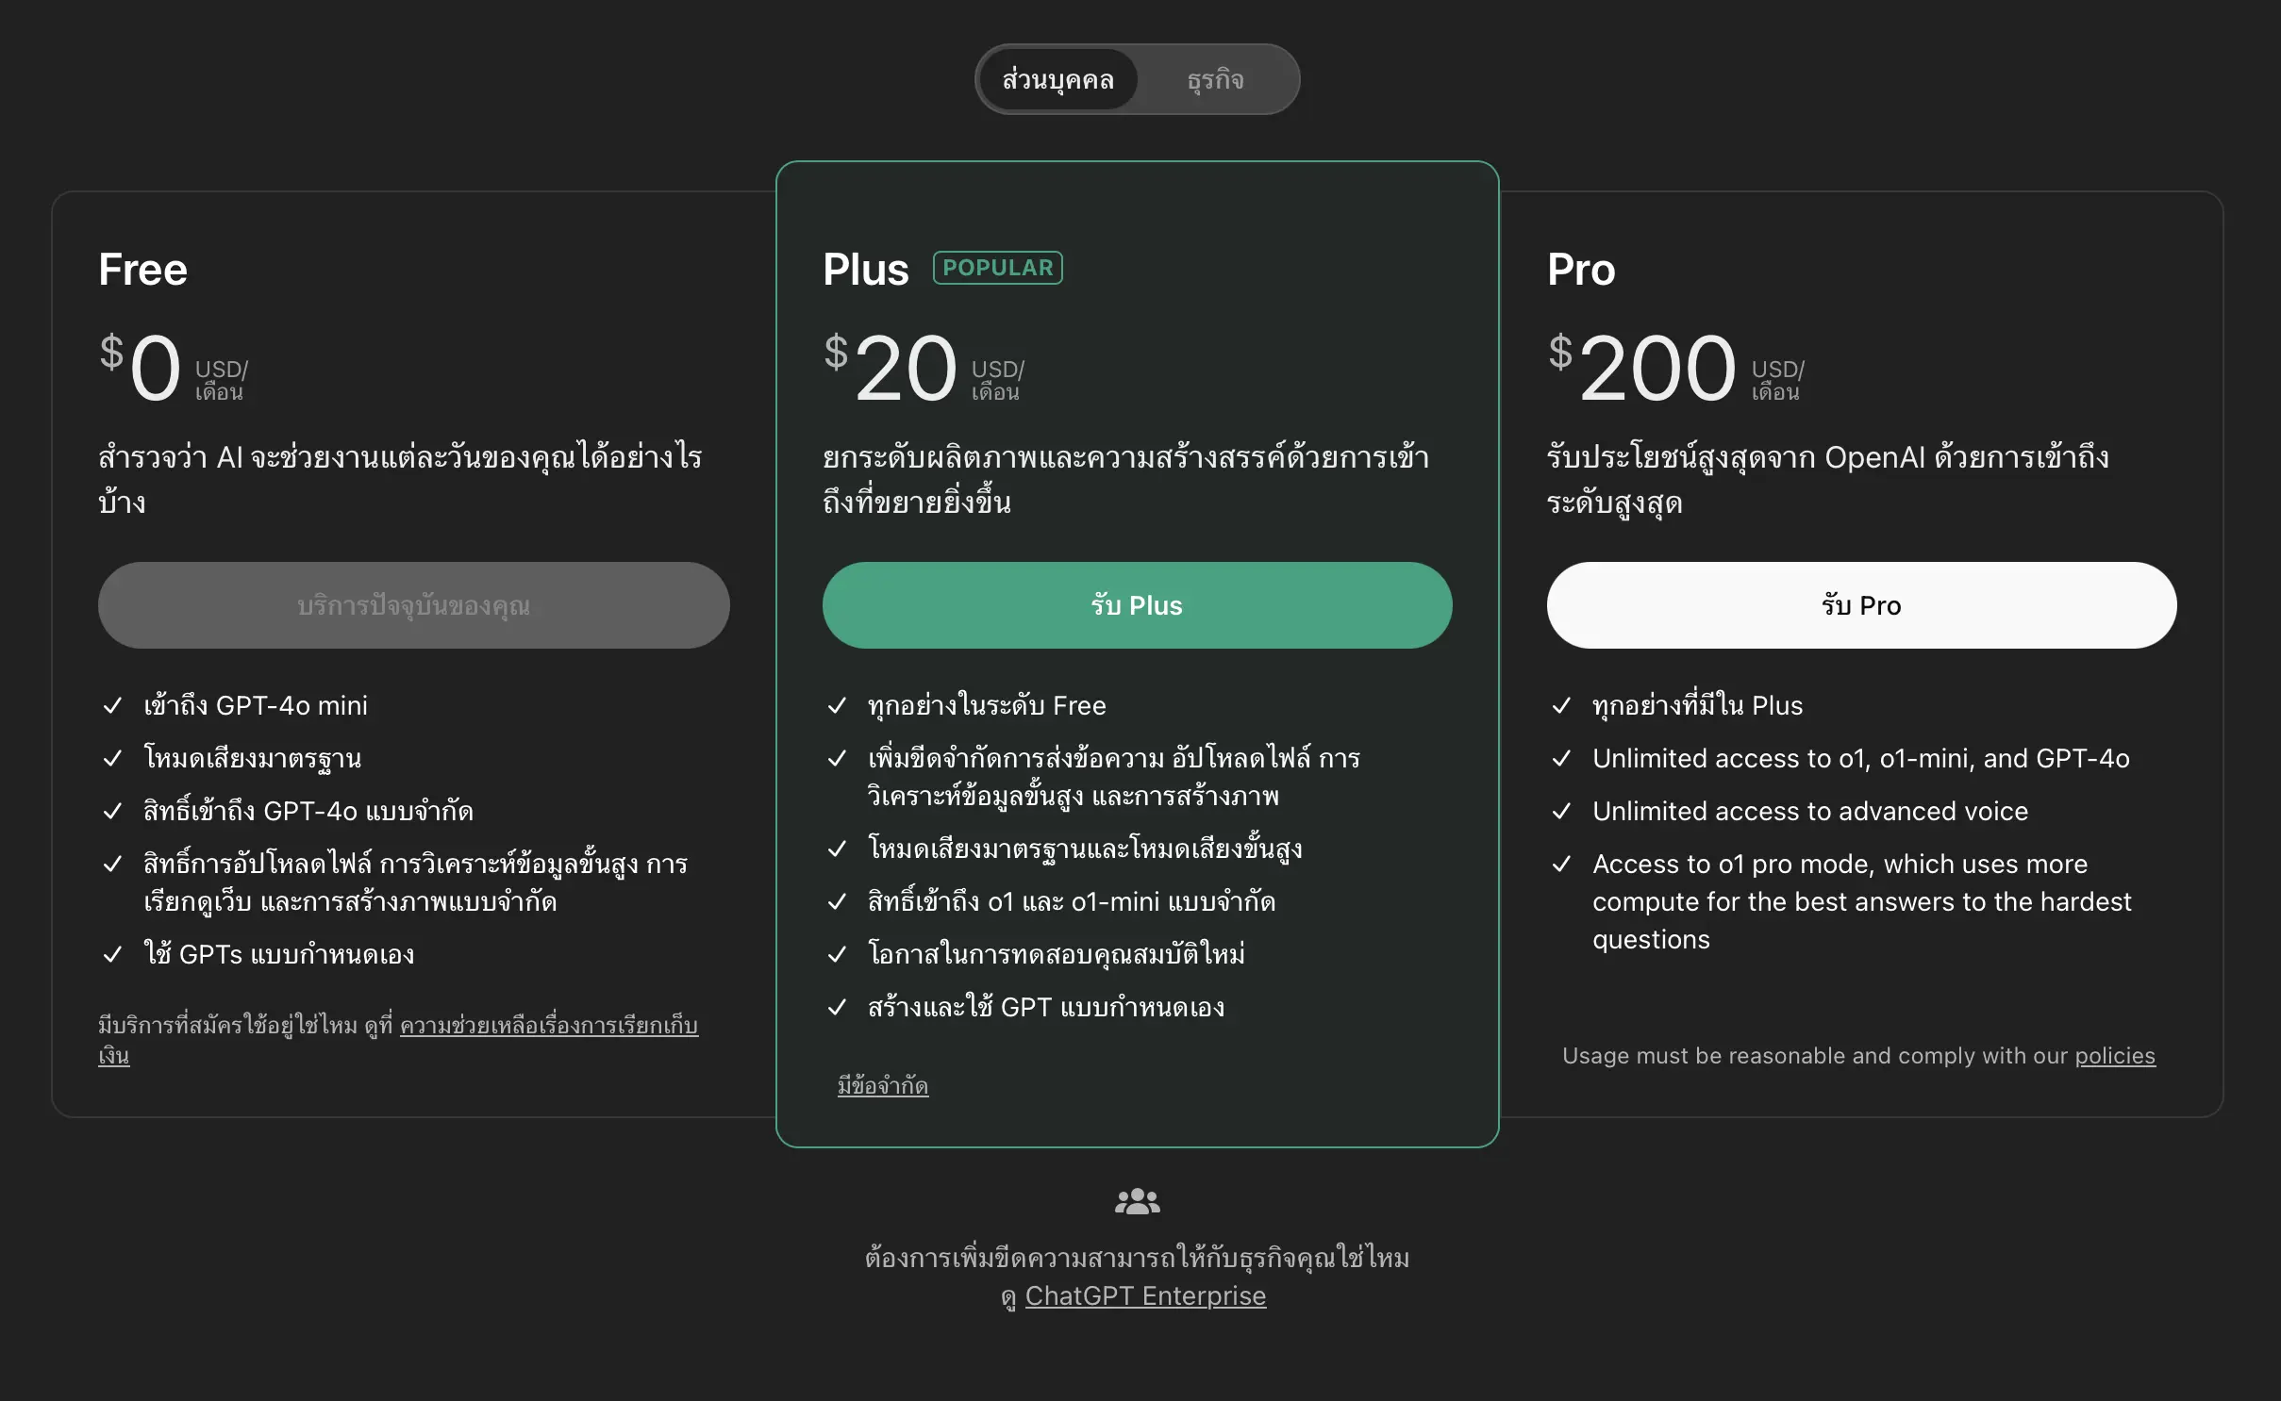Click the green รับ Plus button
This screenshot has width=2281, height=1401.
click(1137, 605)
